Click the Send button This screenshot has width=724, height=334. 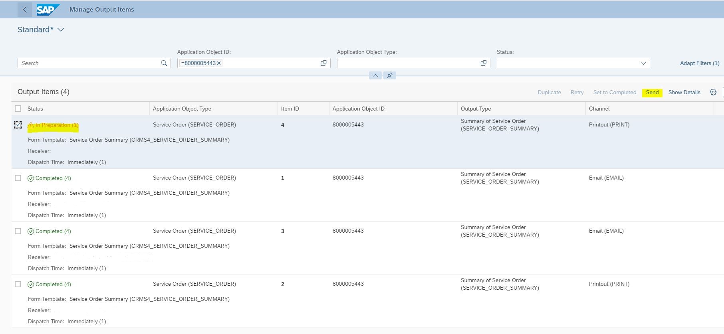(652, 92)
